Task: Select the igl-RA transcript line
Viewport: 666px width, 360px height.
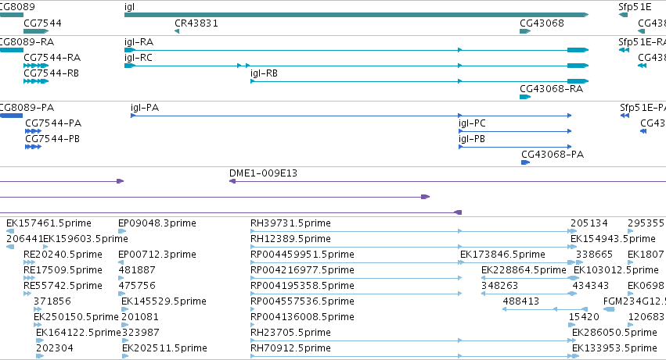Action: 356,50
